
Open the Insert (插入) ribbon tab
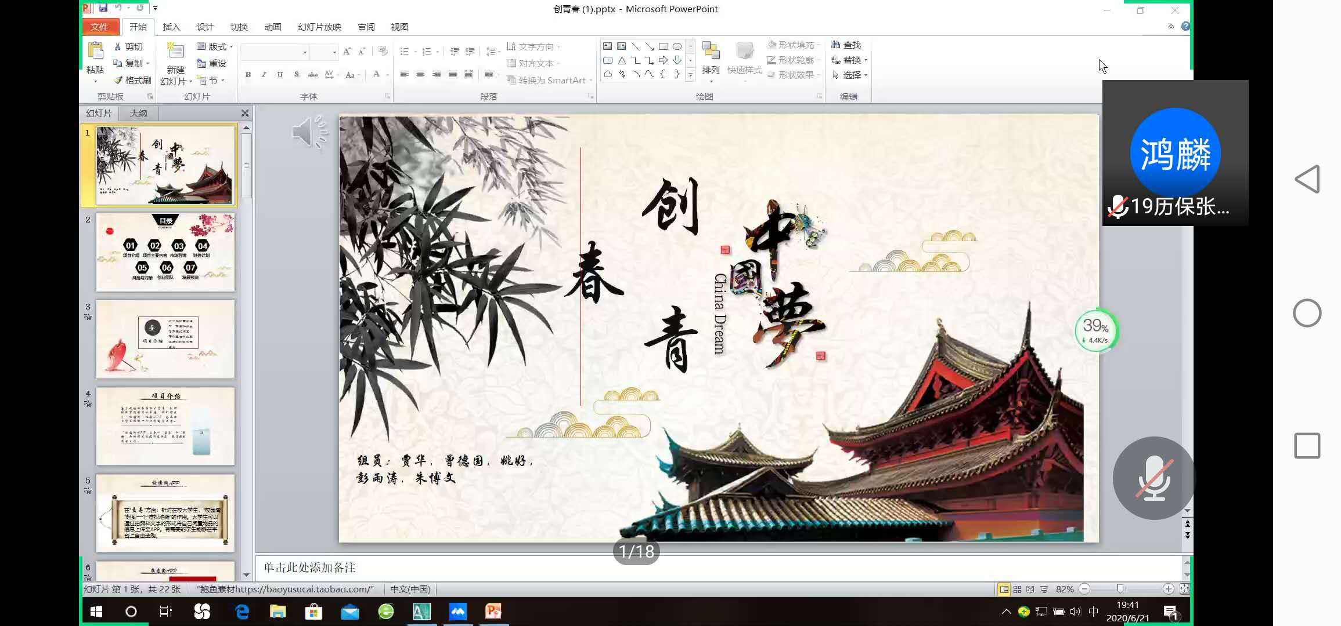tap(171, 27)
